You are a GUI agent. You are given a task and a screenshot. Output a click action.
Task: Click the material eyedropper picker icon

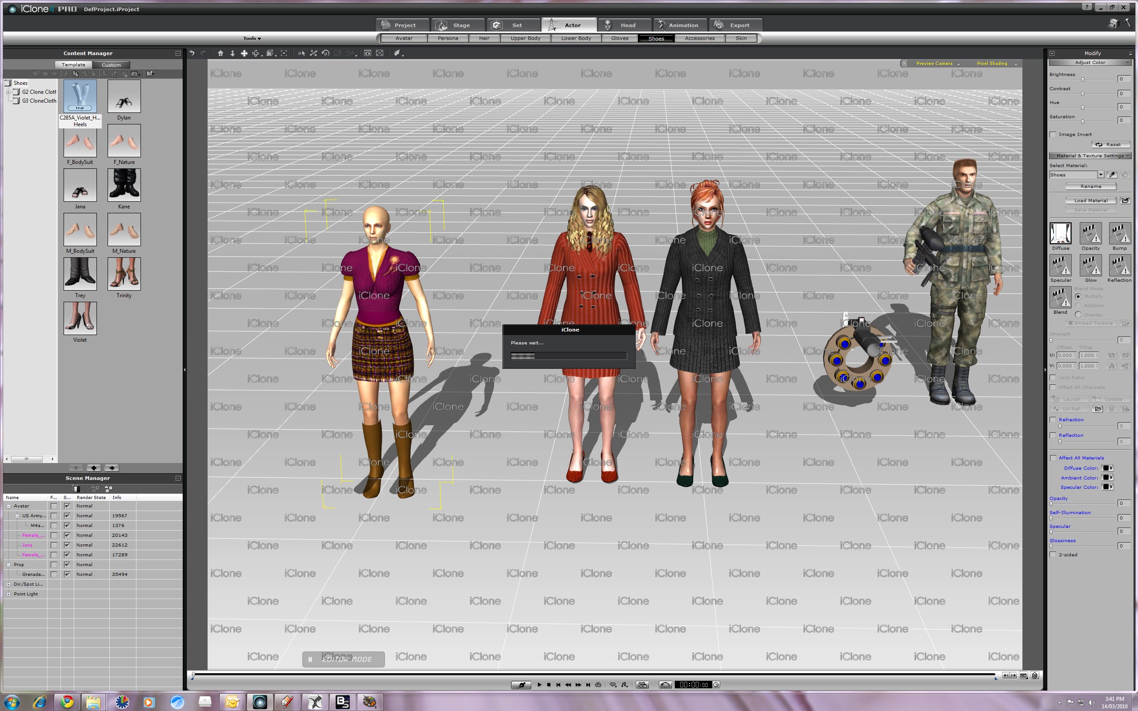coord(1112,175)
